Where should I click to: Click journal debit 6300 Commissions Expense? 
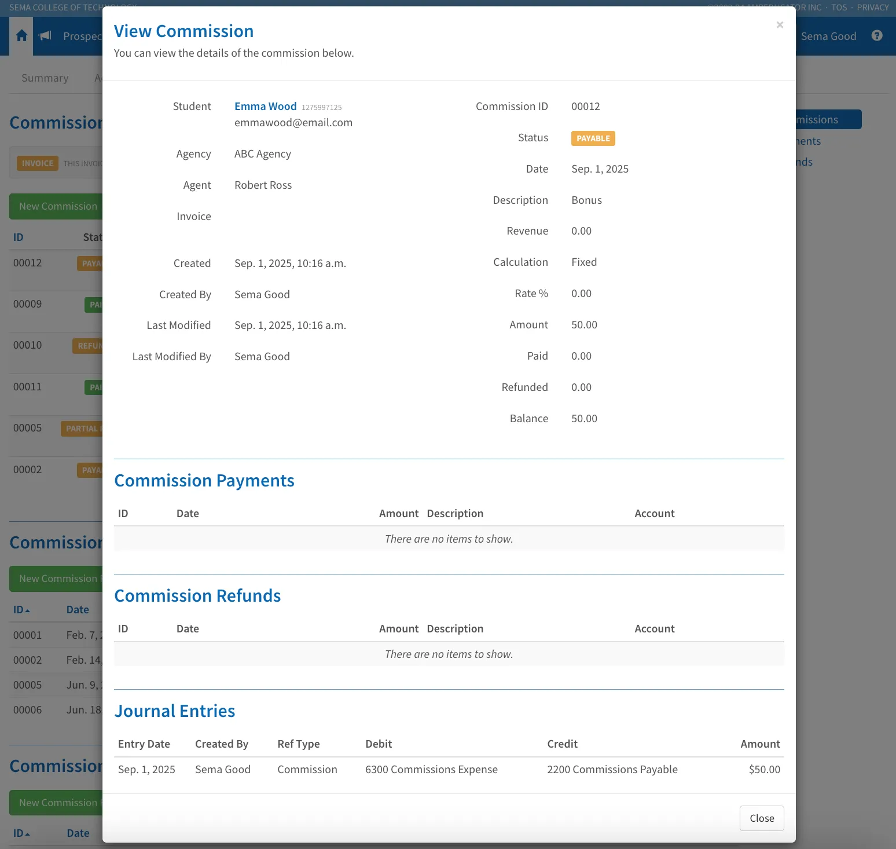431,770
